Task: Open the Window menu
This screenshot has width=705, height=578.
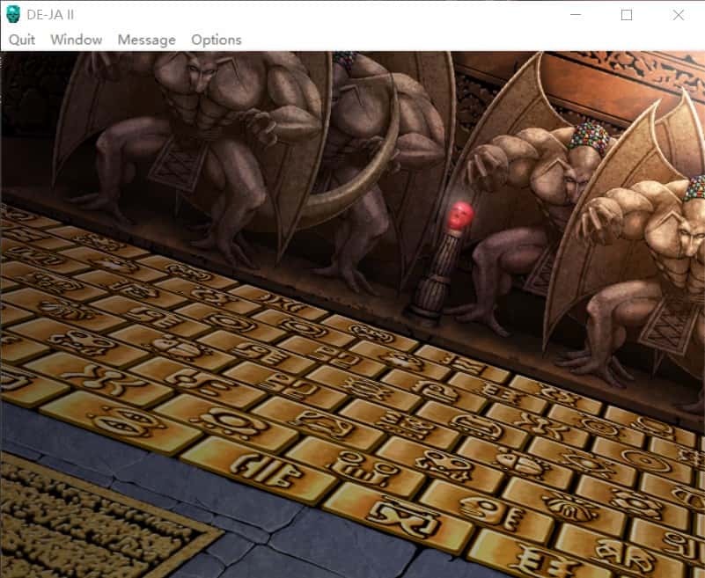Action: (76, 40)
